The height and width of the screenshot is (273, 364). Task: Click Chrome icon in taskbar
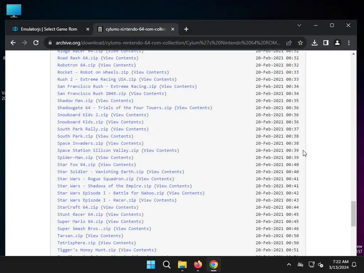(x=214, y=264)
